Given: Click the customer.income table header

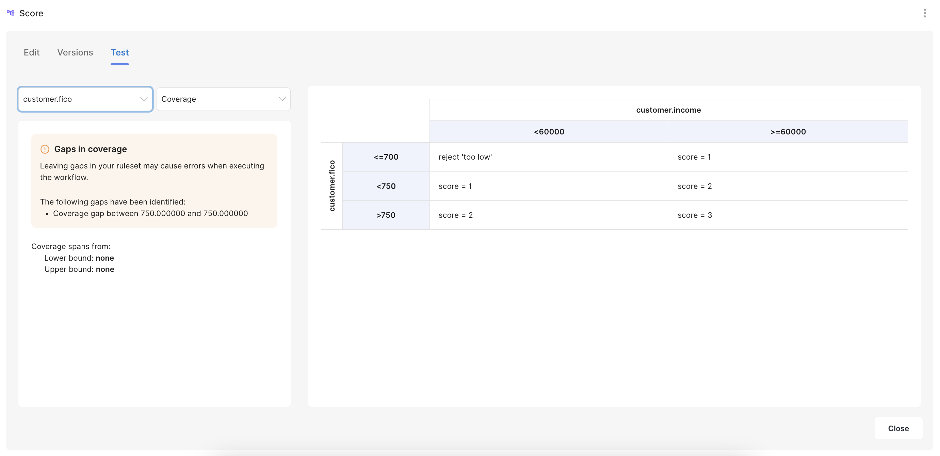Looking at the screenshot, I should click(668, 110).
